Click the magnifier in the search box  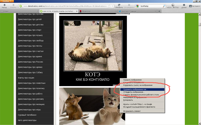pyautogui.click(x=164, y=6)
